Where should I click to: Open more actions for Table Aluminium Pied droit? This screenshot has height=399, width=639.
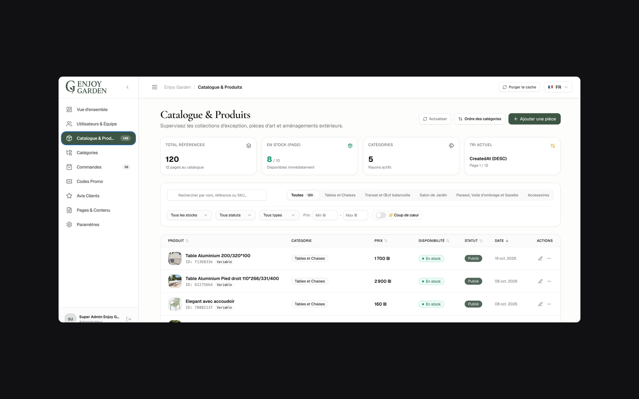tap(549, 281)
